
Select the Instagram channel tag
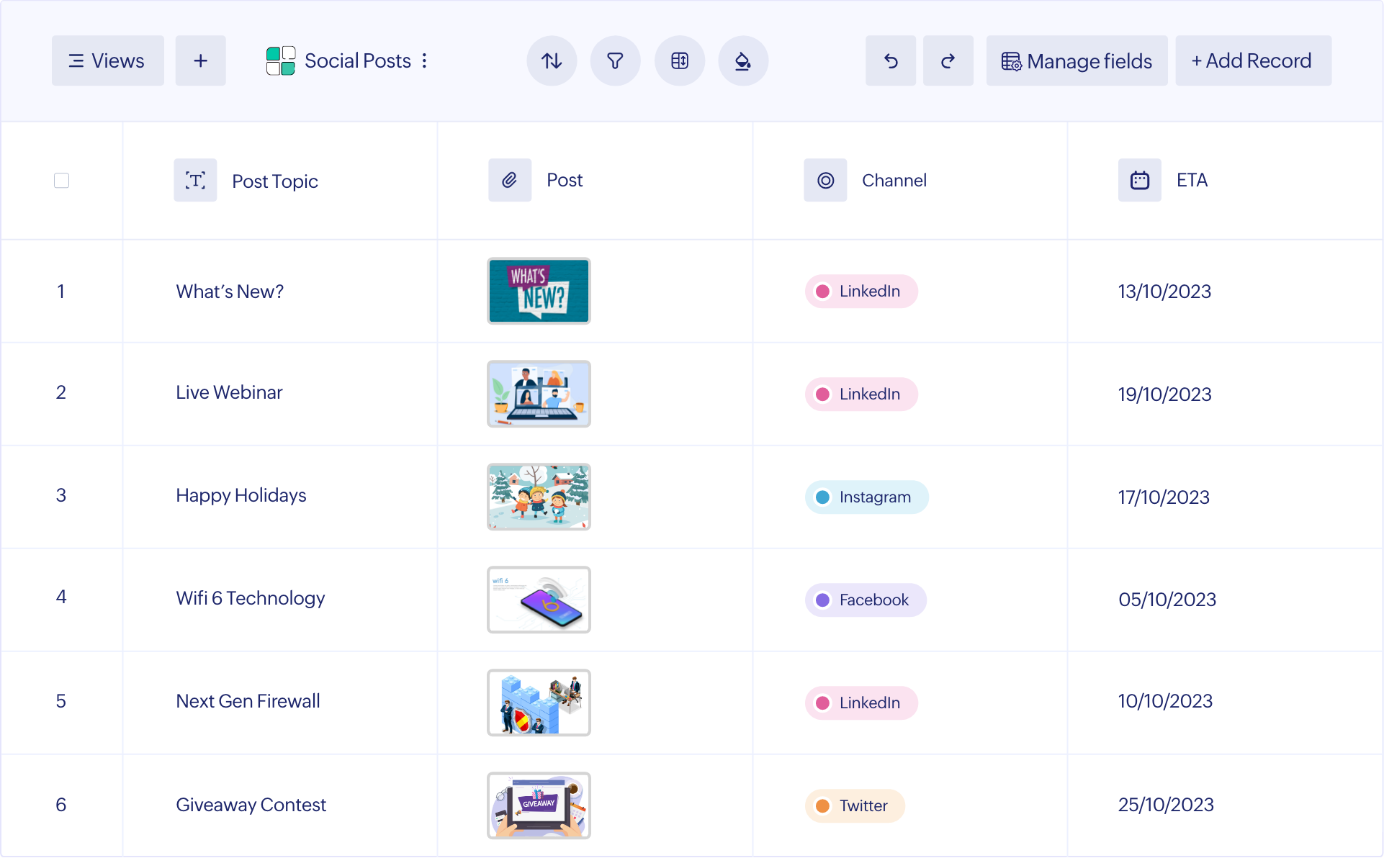coord(866,497)
